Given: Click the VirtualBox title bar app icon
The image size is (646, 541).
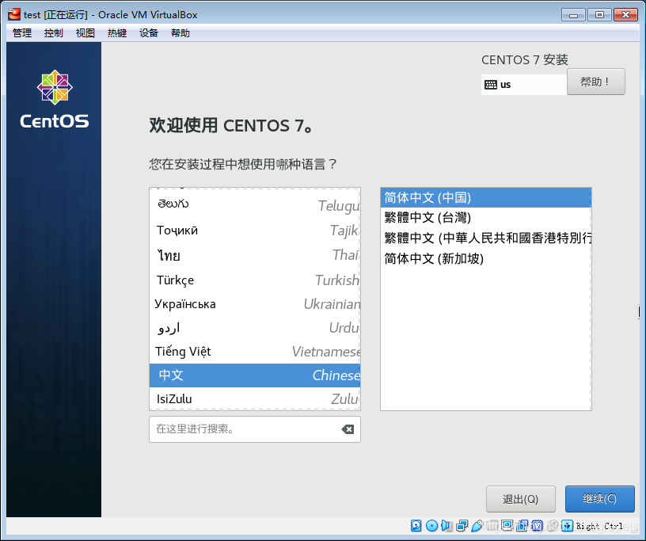Looking at the screenshot, I should point(14,14).
